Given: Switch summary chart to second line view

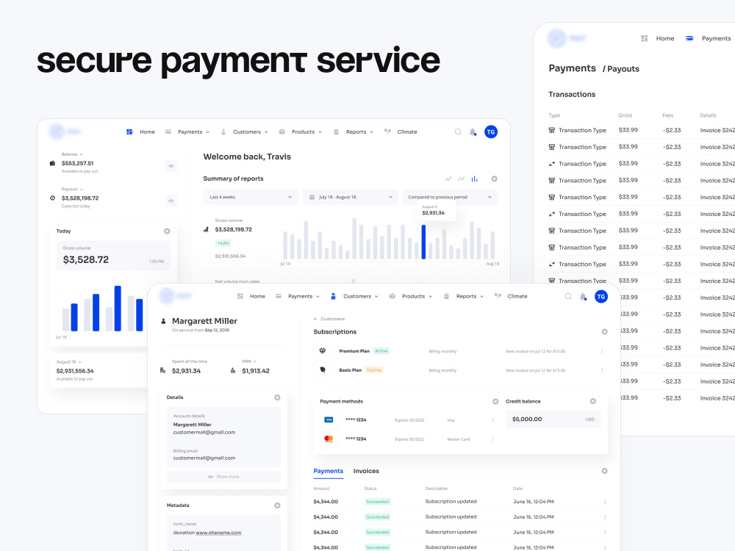Looking at the screenshot, I should (462, 179).
